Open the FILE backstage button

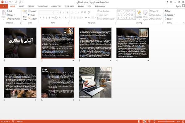(4, 6)
